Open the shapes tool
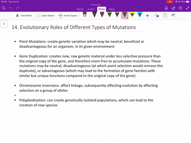Screen dimensions: 191x143 pyautogui.click(x=157, y=15)
